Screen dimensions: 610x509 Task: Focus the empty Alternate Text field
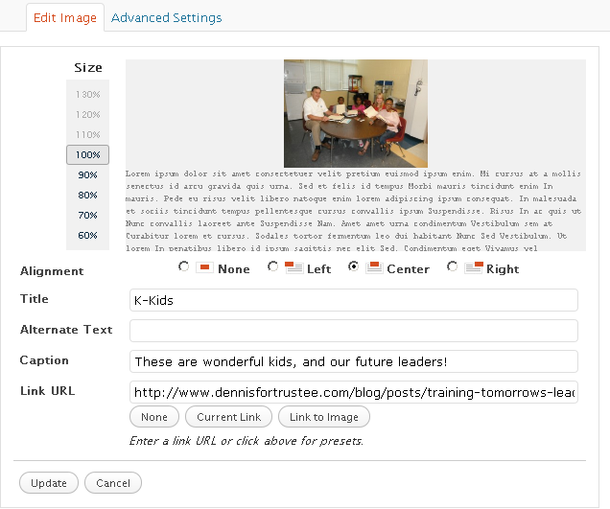click(354, 331)
